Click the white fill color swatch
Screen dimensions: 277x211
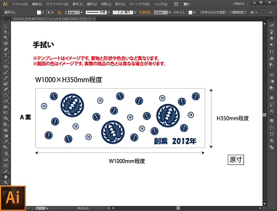click(x=39, y=13)
